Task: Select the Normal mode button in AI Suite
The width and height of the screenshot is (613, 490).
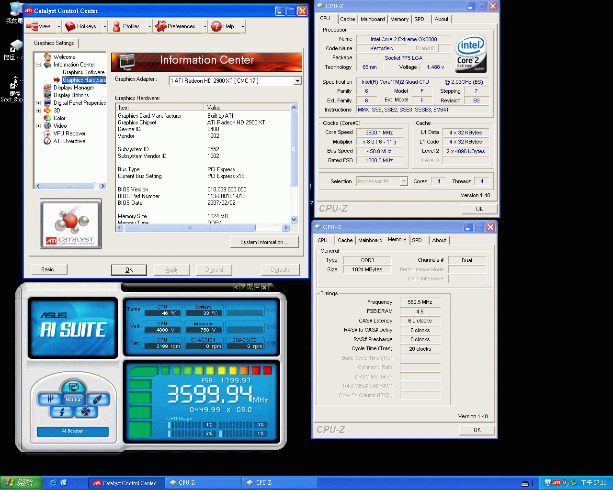Action: (74, 399)
